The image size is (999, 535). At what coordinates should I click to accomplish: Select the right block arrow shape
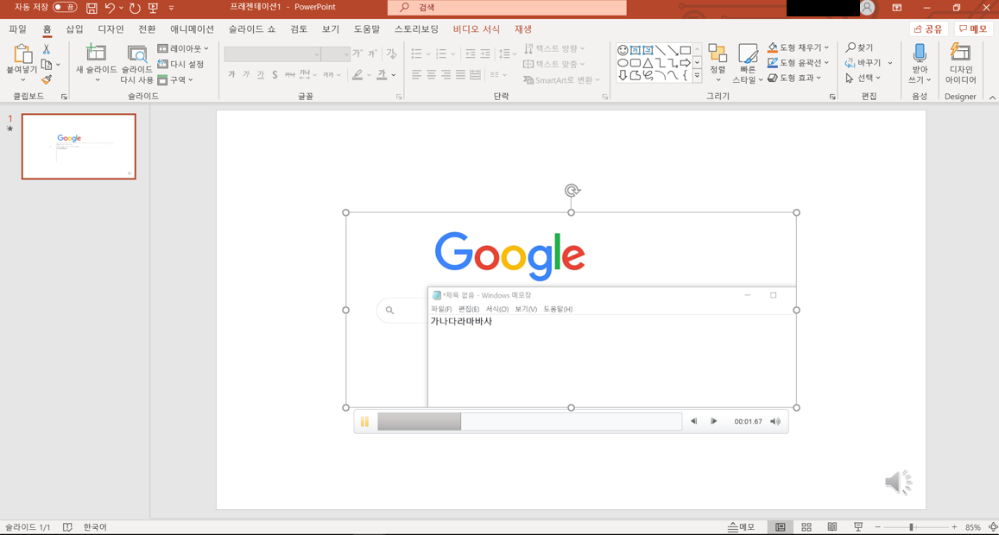pos(685,63)
